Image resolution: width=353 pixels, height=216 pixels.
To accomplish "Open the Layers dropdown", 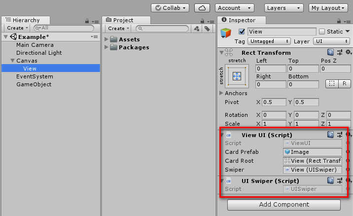I will click(283, 8).
